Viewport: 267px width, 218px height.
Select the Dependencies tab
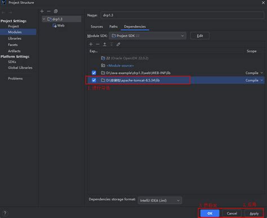pyautogui.click(x=135, y=27)
